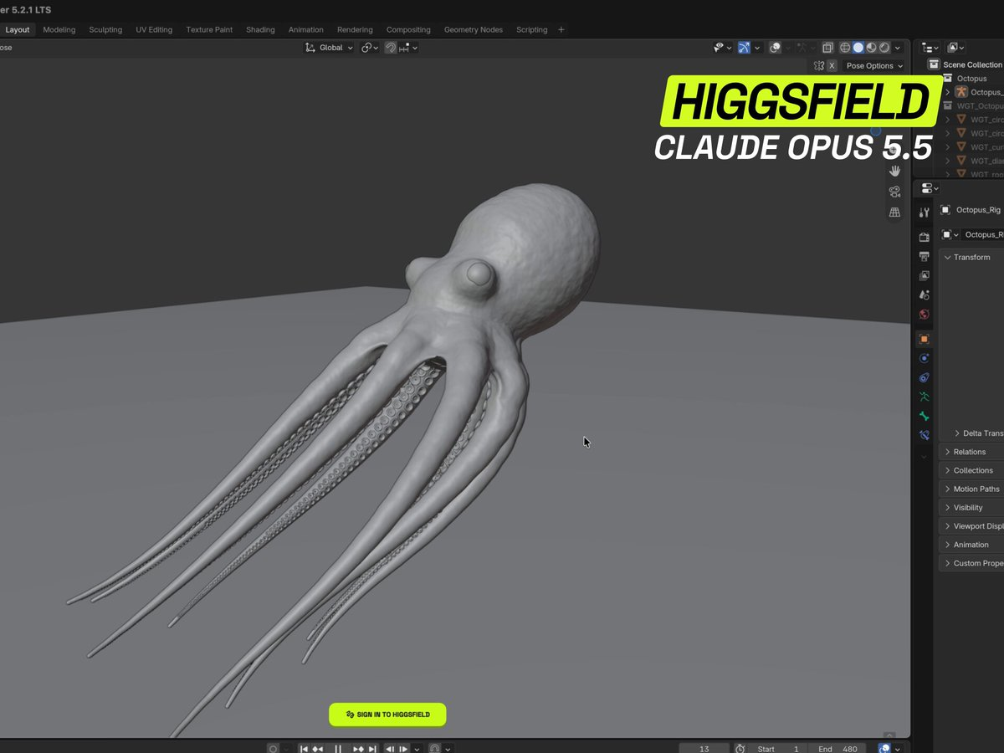Viewport: 1004px width, 753px height.
Task: Open the Pose Options dropdown
Action: 874,65
